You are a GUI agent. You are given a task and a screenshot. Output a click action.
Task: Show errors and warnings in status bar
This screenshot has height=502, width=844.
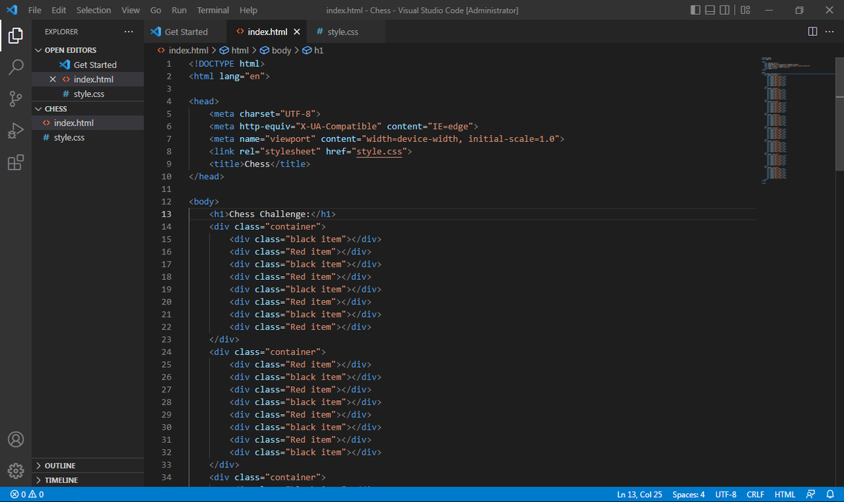click(x=27, y=494)
